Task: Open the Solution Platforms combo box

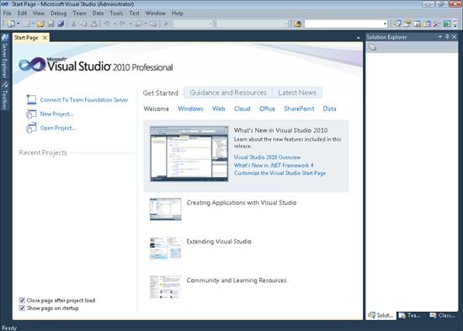Action: (253, 24)
